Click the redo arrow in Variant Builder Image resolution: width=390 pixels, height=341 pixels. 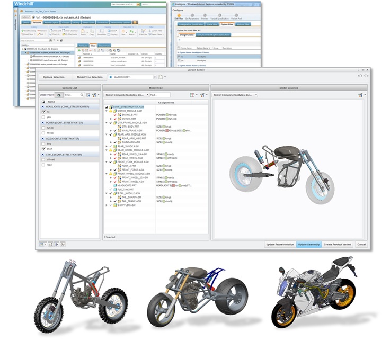pyautogui.click(x=366, y=76)
